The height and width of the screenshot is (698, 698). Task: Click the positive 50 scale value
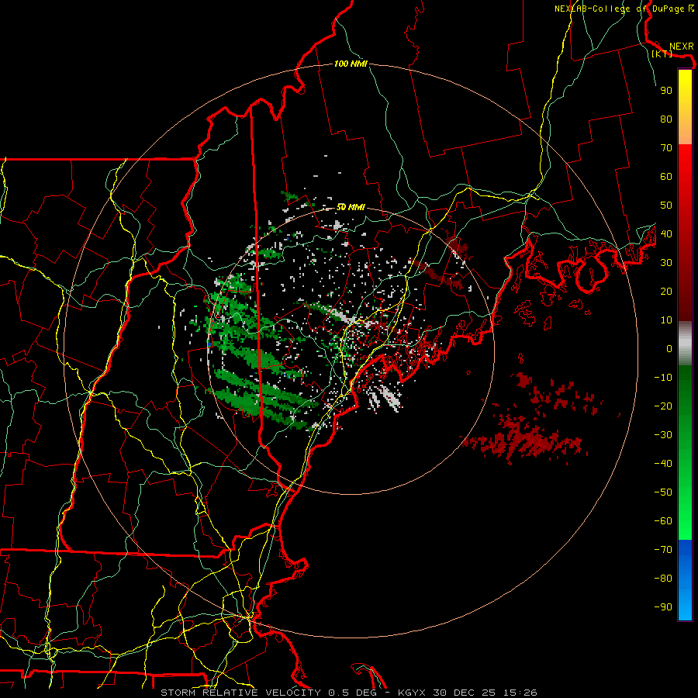tap(666, 206)
